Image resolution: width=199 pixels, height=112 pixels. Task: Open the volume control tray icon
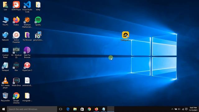click(x=179, y=109)
